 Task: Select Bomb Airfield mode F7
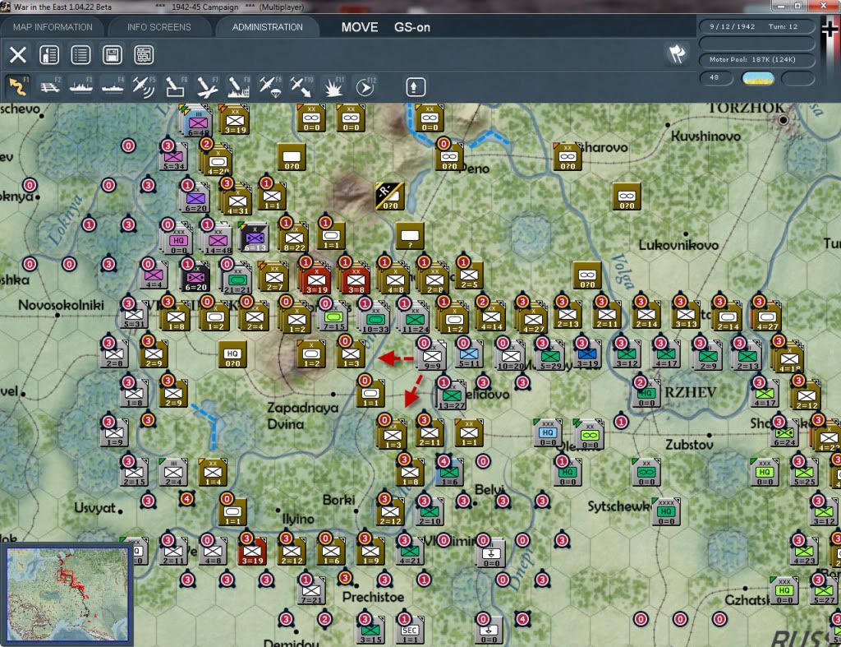click(x=207, y=86)
